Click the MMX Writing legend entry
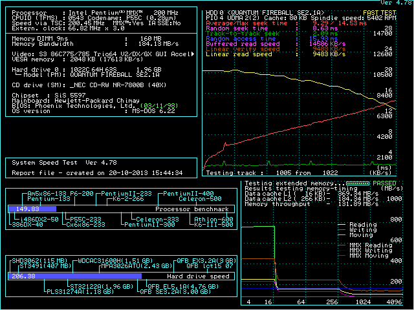This screenshot has width=414, height=310. [365, 251]
